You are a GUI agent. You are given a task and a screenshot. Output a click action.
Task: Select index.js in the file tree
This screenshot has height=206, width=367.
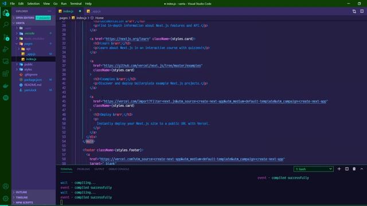33,59
